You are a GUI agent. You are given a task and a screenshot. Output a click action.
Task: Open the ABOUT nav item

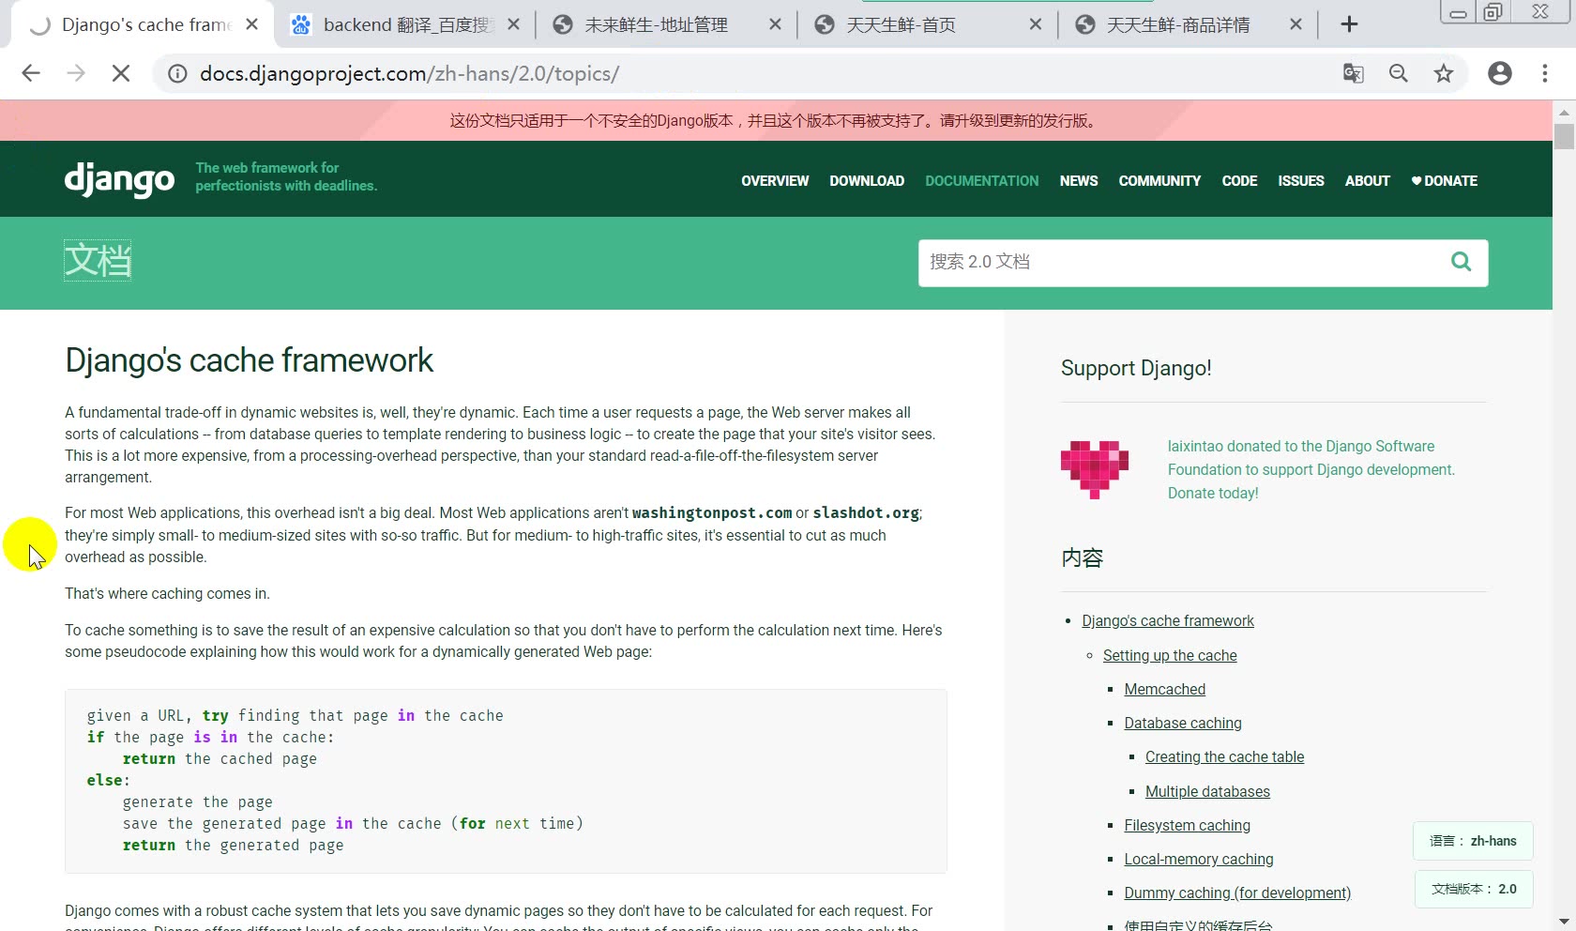1368,181
